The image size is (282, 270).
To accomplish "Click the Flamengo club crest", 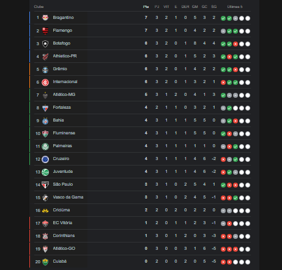I will 45,31.
